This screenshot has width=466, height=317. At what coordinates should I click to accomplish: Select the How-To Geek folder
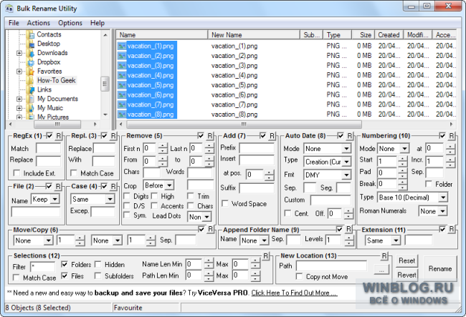click(57, 80)
